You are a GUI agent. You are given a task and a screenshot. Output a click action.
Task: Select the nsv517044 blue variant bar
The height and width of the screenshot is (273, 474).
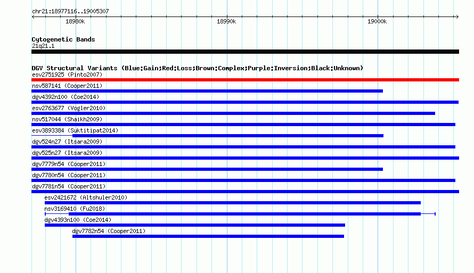243,125
